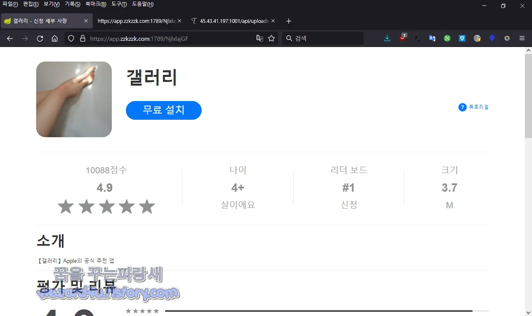
Task: Click the five-star rating progress bar
Action: 327,311
